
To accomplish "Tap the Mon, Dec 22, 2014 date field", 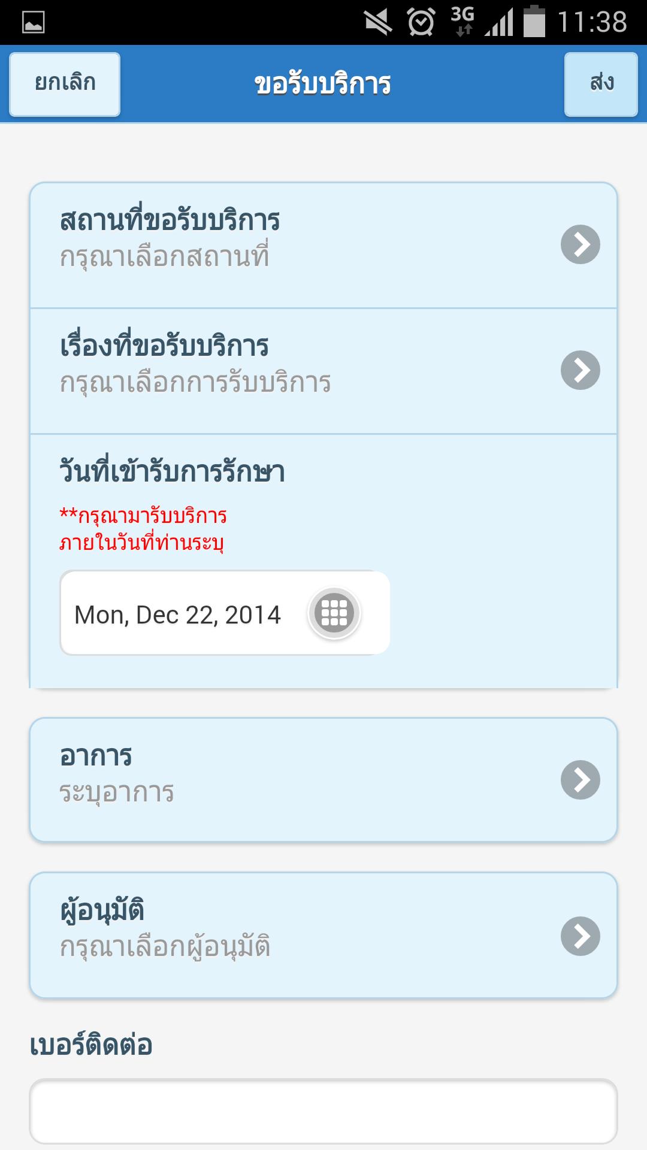I will pyautogui.click(x=178, y=615).
